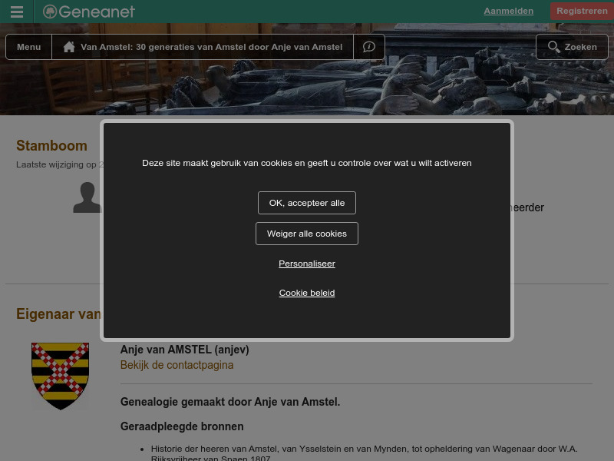The height and width of the screenshot is (461, 614).
Task: Click the Geneanet logo
Action: point(88,12)
